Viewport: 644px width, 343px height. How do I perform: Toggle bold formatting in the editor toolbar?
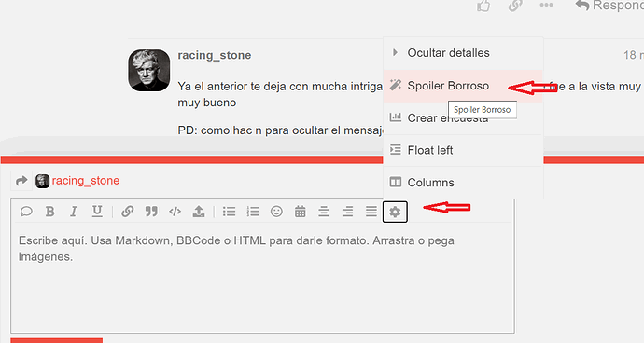tap(50, 212)
